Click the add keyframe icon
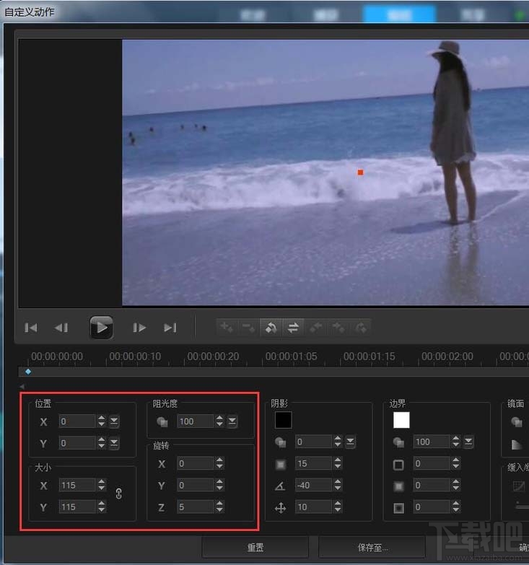Image resolution: width=529 pixels, height=565 pixels. (x=227, y=328)
